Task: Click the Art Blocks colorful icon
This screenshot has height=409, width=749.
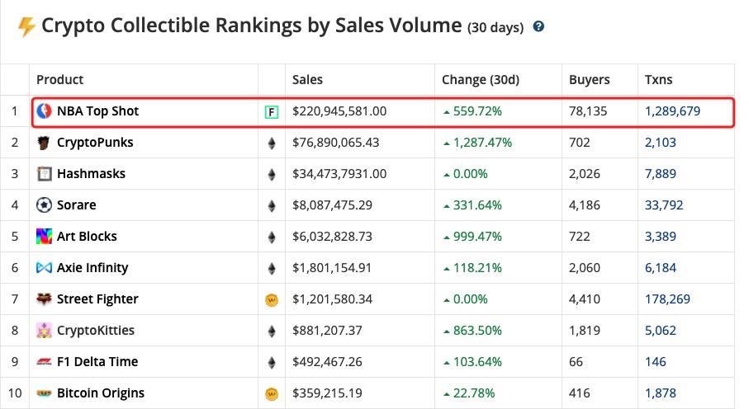Action: [45, 237]
